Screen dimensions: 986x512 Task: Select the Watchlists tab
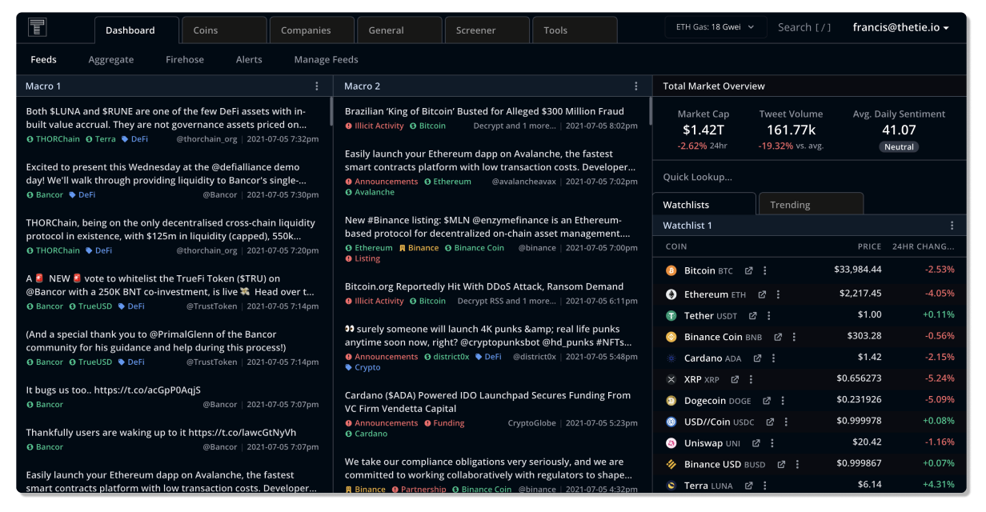click(x=704, y=205)
